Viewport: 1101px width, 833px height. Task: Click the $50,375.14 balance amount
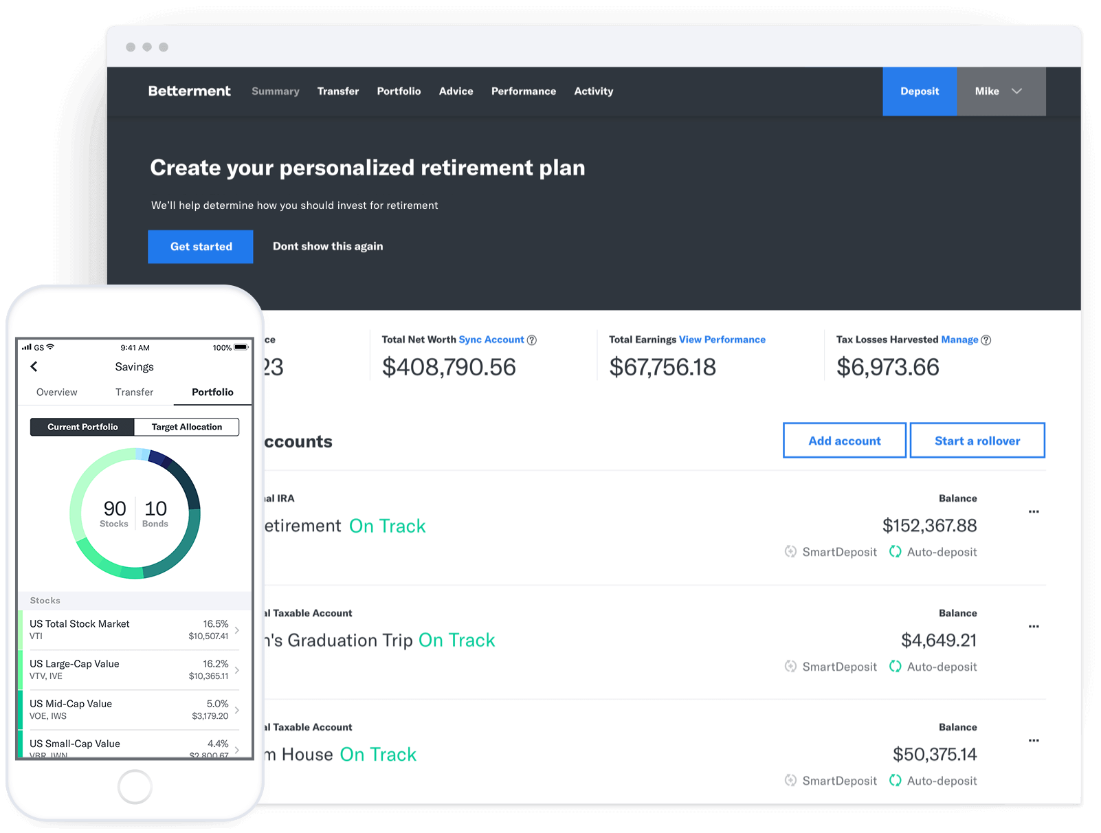(935, 755)
